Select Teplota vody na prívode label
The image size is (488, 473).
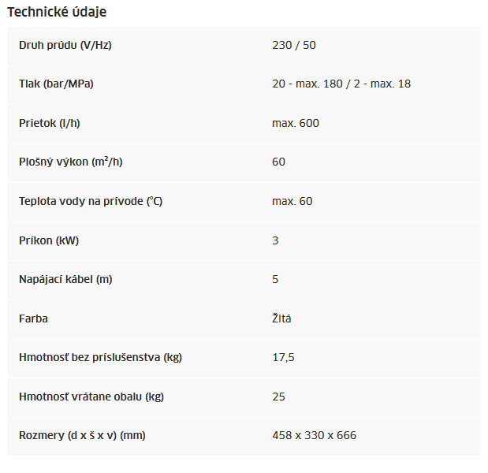point(91,201)
